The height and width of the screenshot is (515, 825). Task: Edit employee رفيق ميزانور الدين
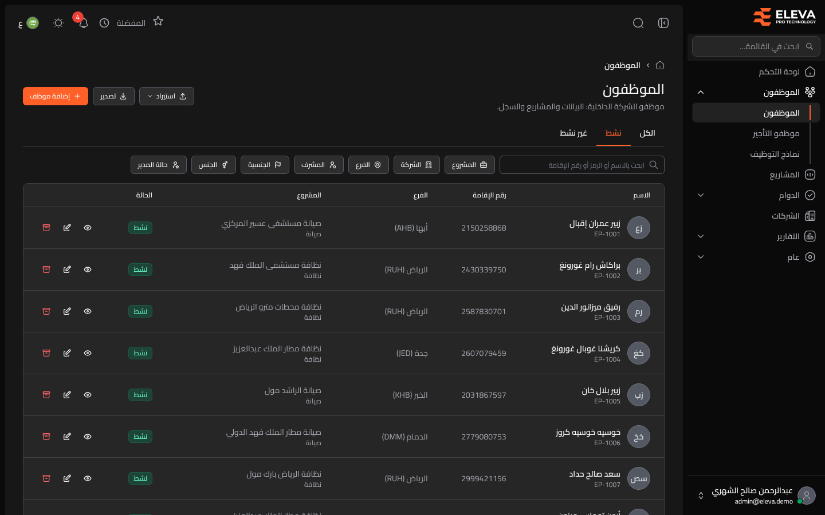coord(67,311)
